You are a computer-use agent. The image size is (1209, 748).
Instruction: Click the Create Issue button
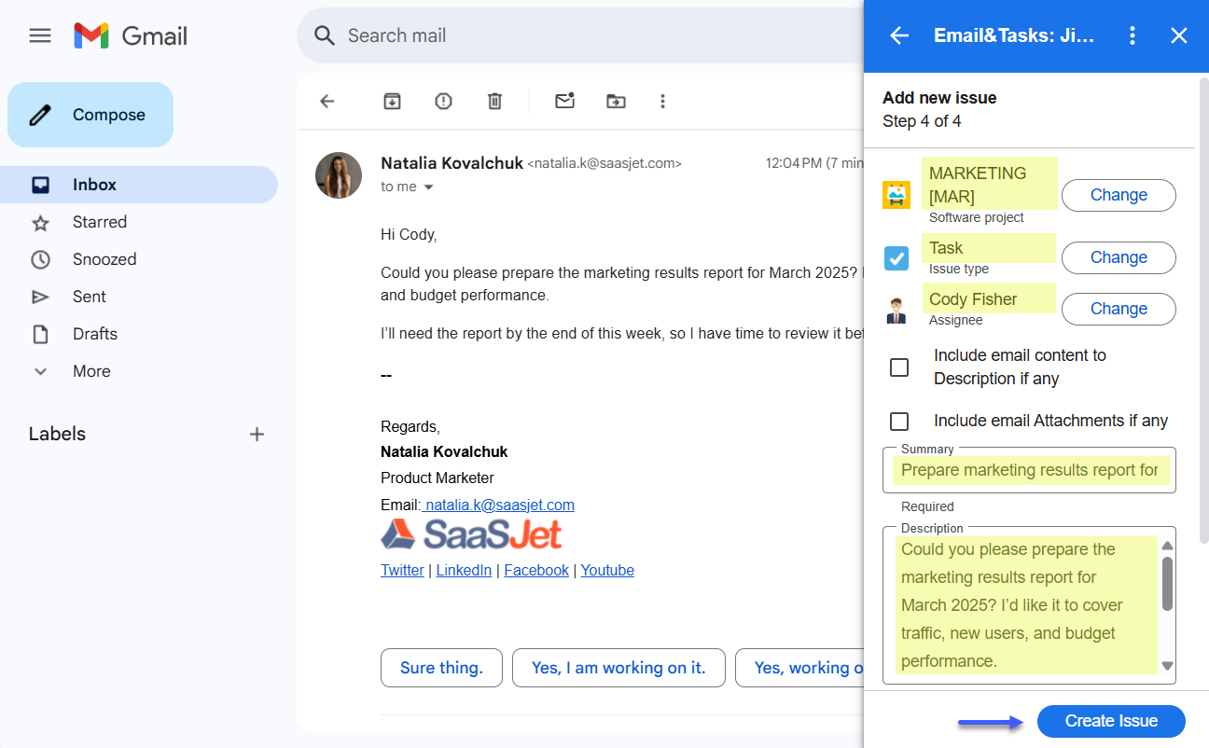pos(1111,721)
